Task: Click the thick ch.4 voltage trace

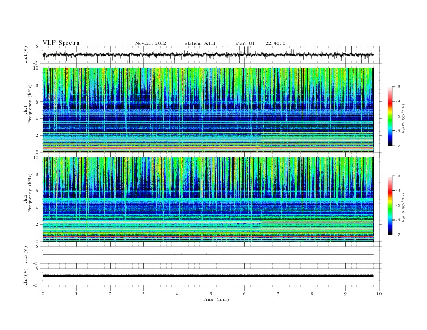Action: [208, 276]
